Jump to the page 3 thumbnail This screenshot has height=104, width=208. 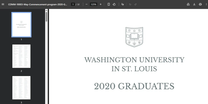click(21, 88)
